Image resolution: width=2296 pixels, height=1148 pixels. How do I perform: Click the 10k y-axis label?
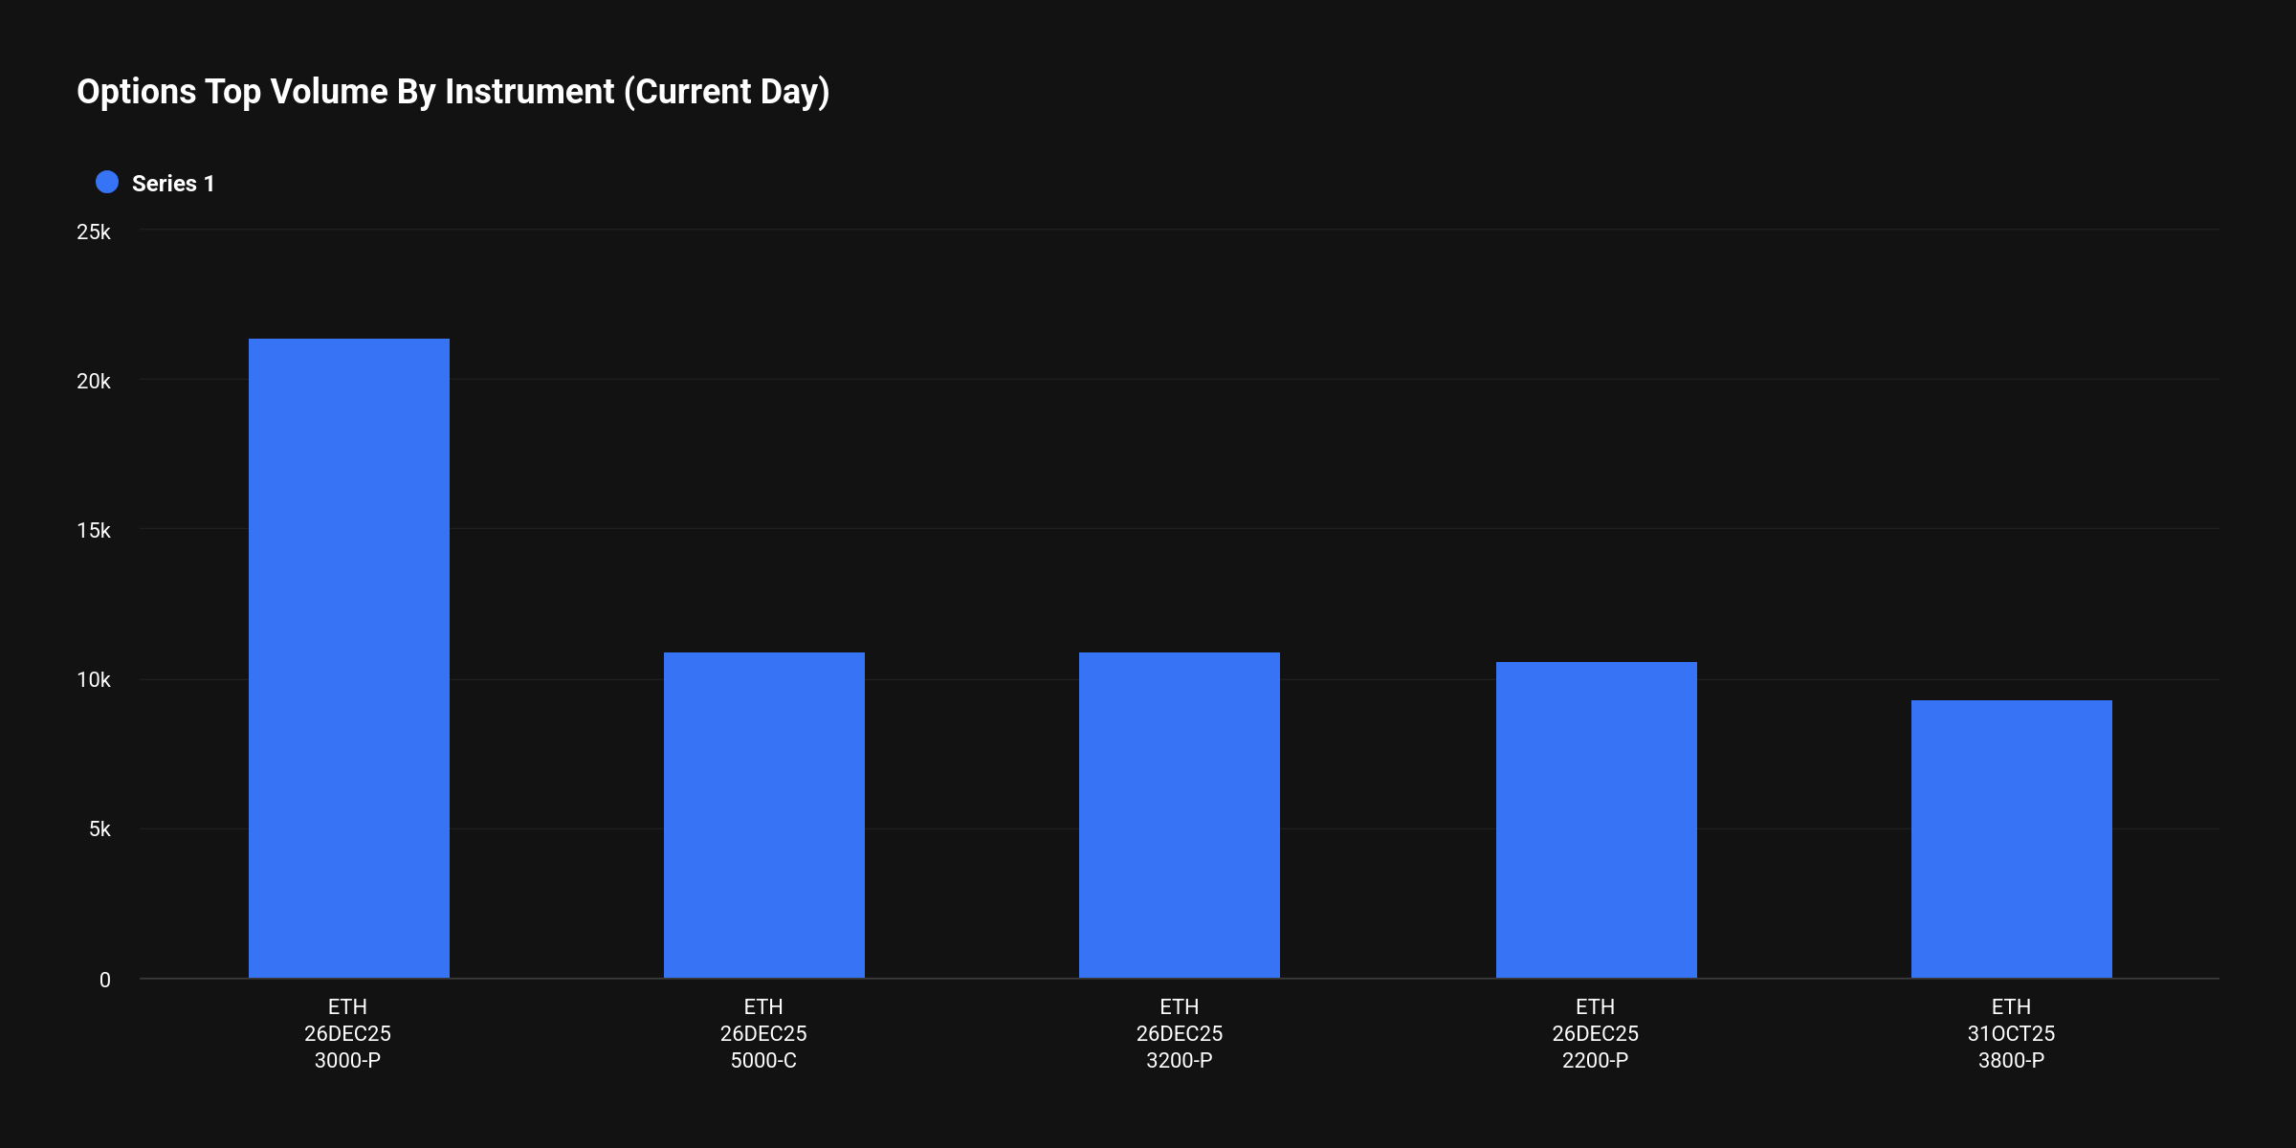(94, 680)
